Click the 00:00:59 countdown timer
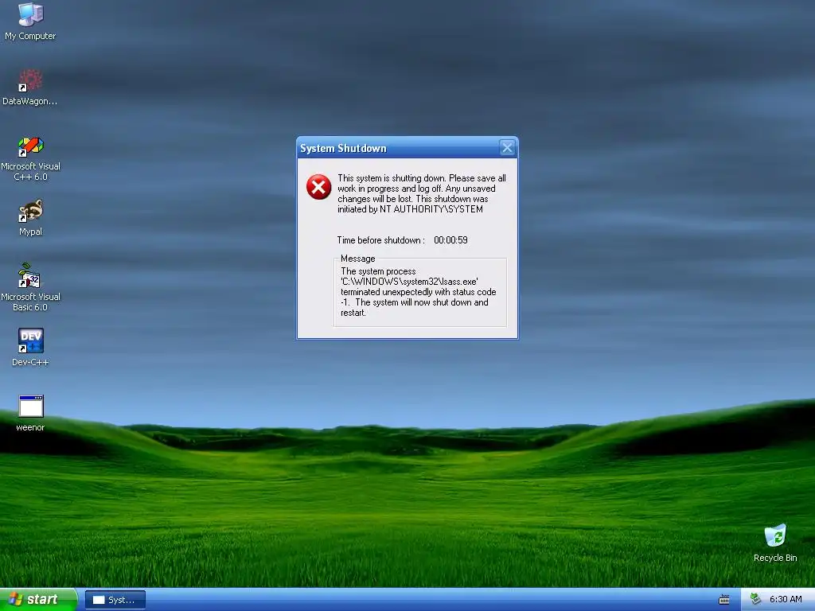 (450, 240)
